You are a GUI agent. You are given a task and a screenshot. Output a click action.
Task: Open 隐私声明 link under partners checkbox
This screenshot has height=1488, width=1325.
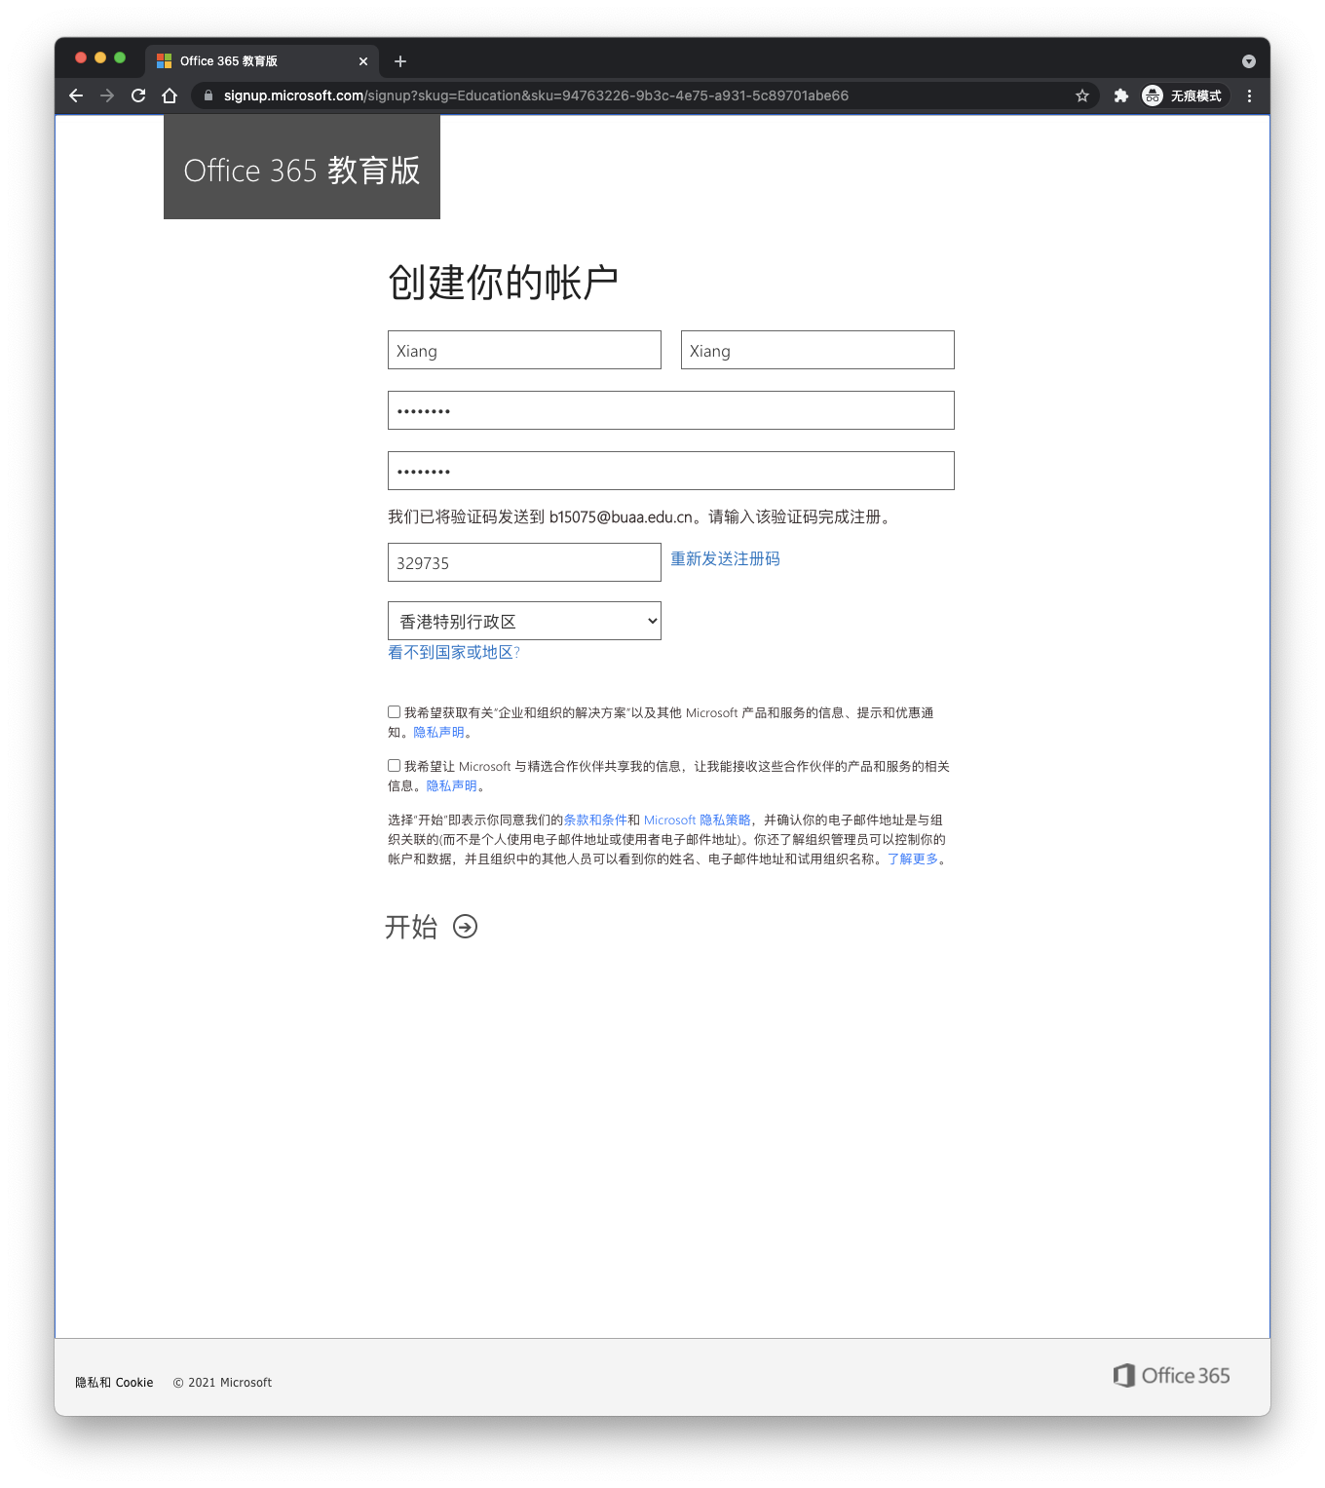click(x=451, y=785)
